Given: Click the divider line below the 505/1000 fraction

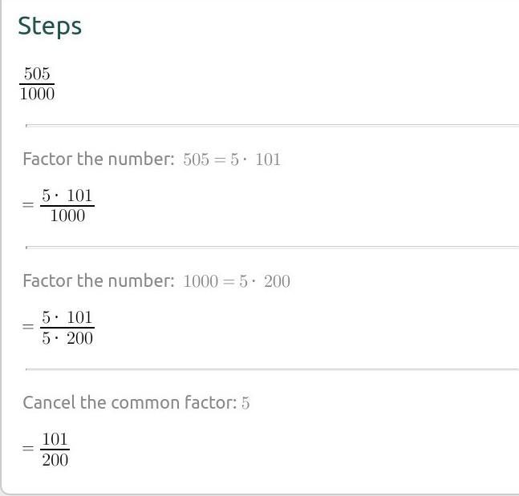Looking at the screenshot, I should point(273,125).
